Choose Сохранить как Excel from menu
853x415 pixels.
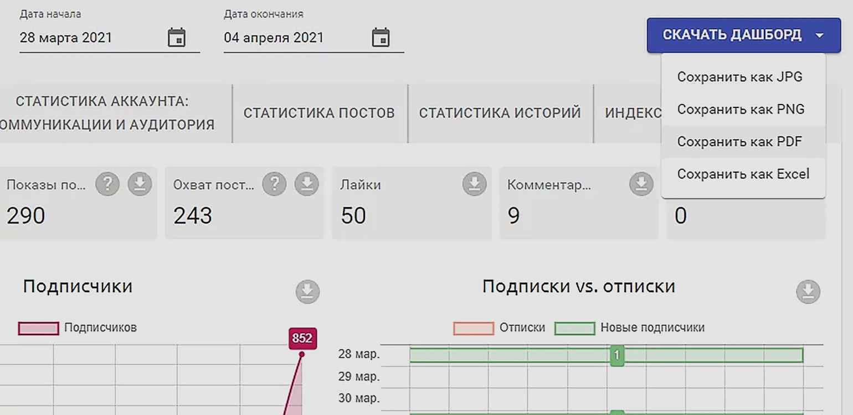click(743, 174)
